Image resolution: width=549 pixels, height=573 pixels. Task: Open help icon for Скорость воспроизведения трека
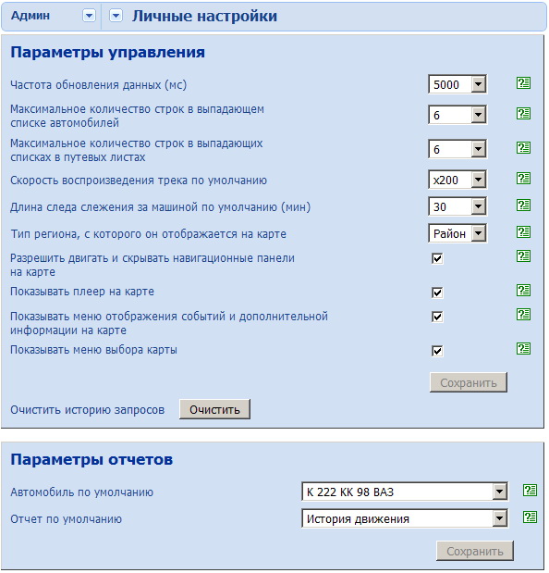coord(523,179)
